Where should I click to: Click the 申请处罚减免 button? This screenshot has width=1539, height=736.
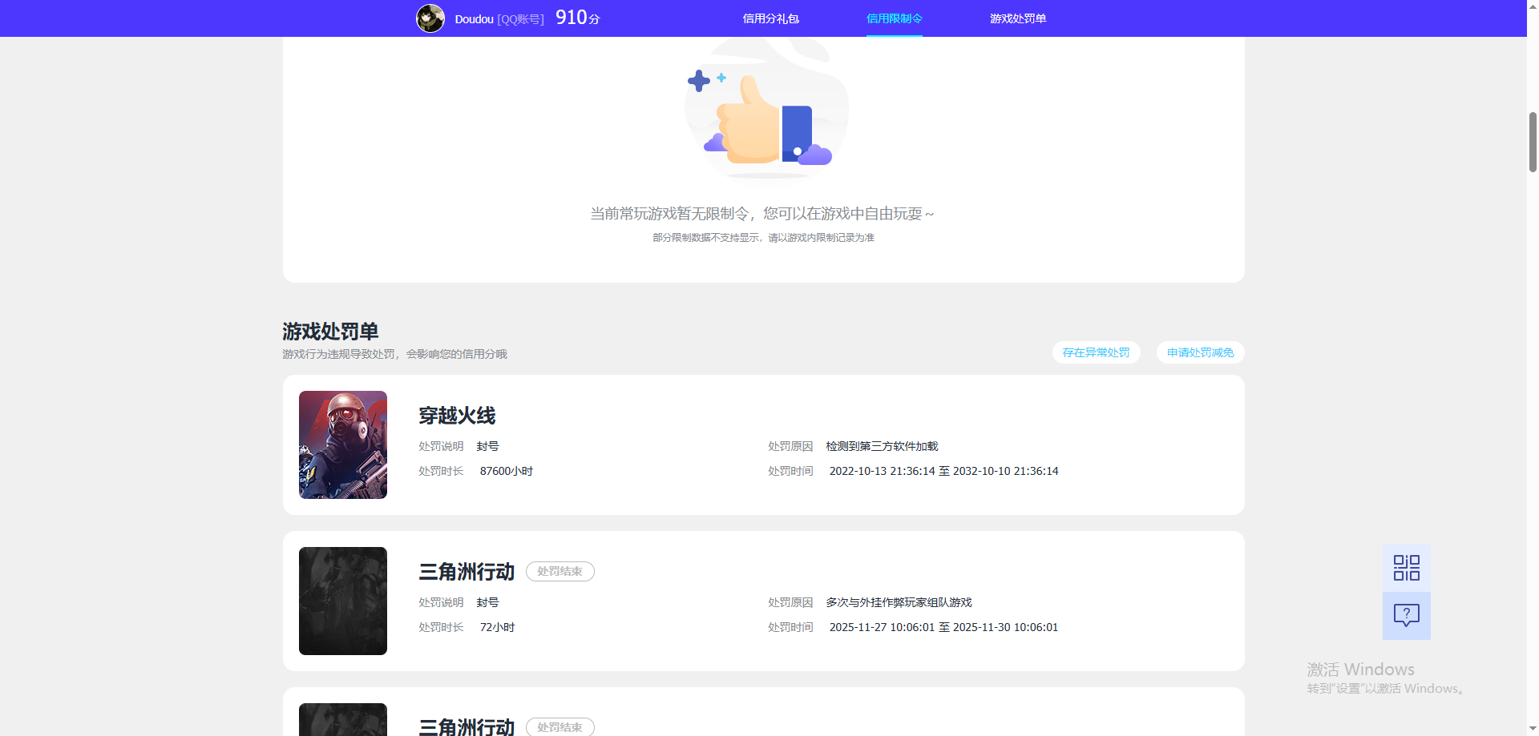pyautogui.click(x=1199, y=352)
